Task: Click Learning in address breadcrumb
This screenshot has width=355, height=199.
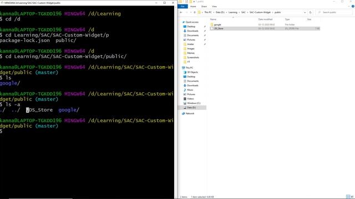Action: click(233, 12)
